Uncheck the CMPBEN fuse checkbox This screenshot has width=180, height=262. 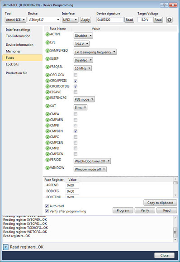click(x=76, y=131)
